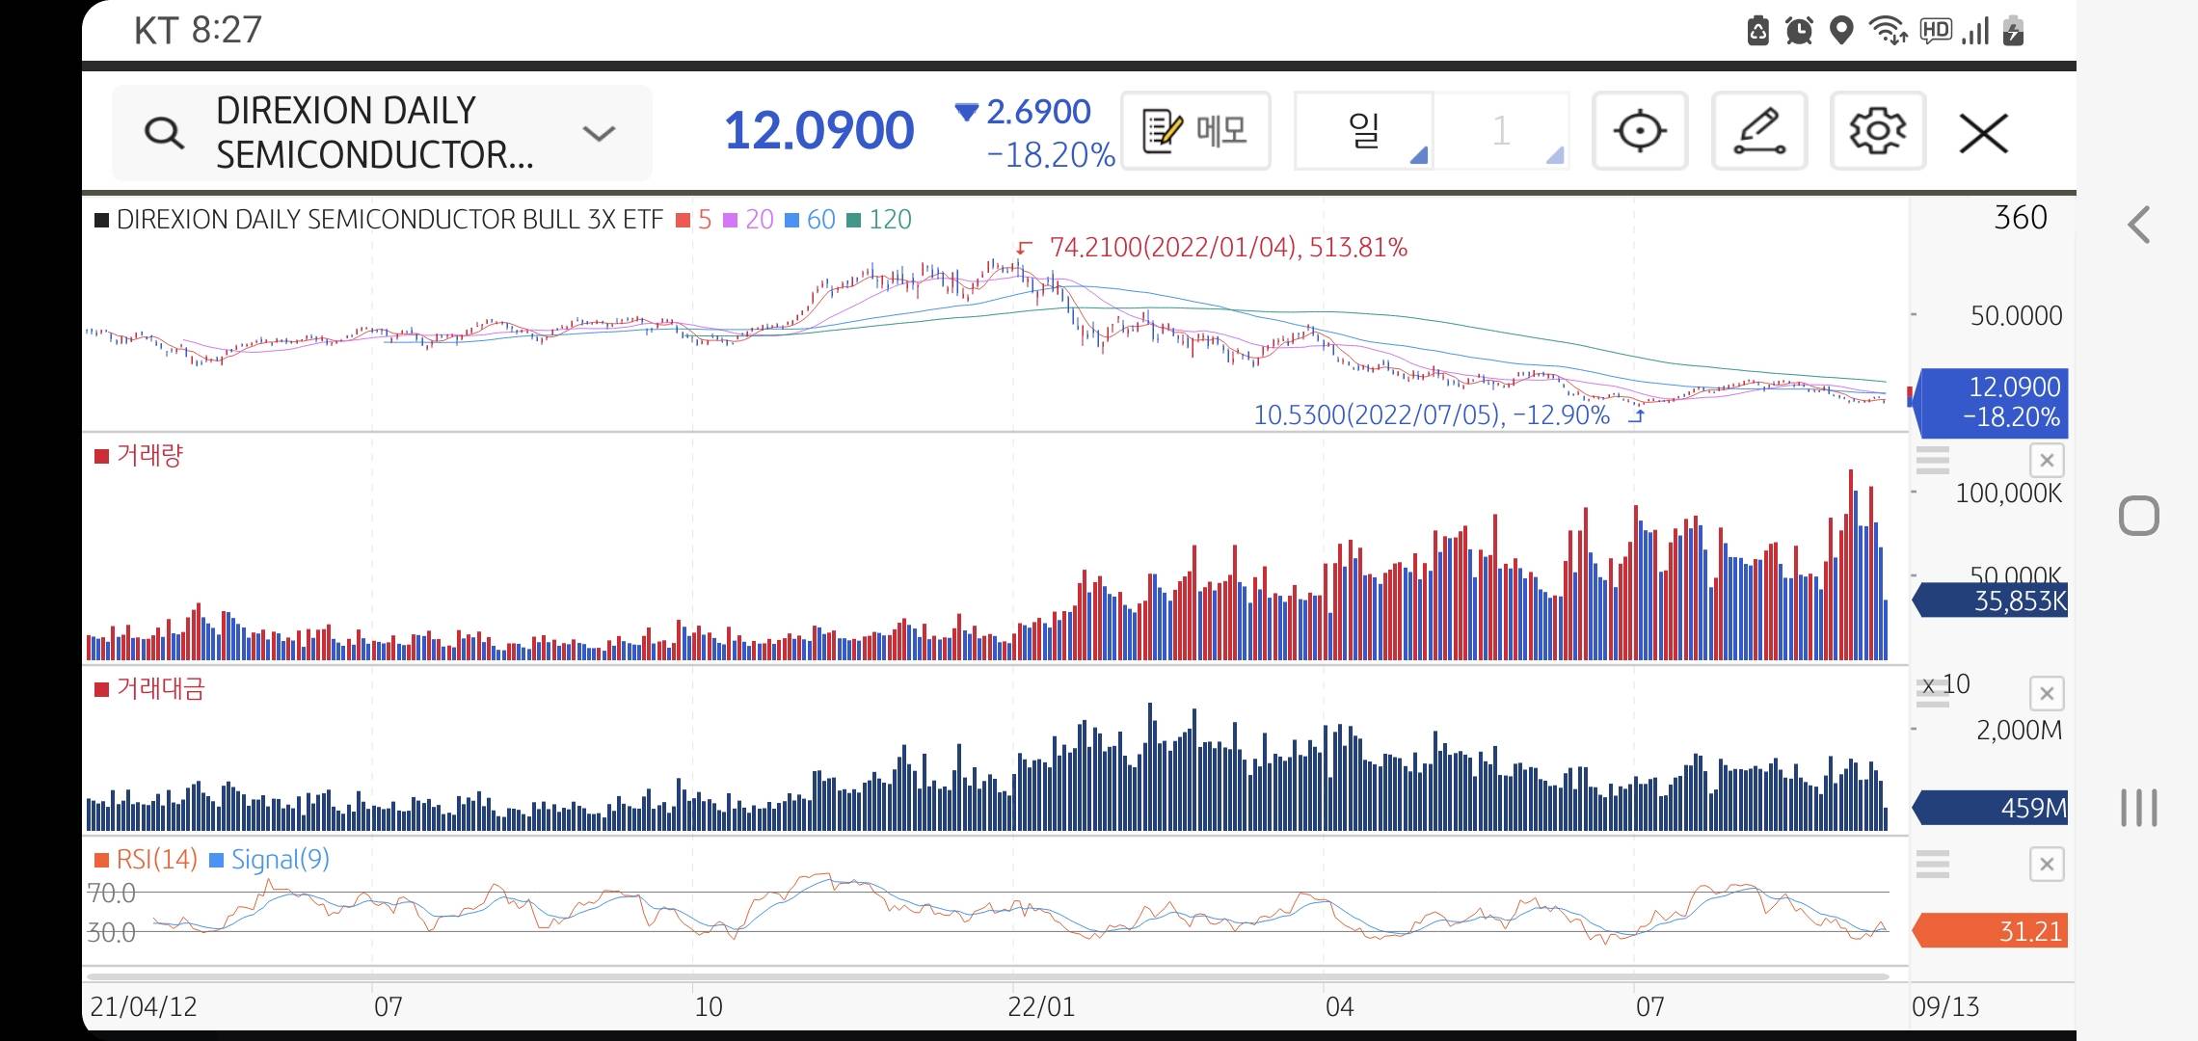
Task: Open the 메모 memo button
Action: [1195, 131]
